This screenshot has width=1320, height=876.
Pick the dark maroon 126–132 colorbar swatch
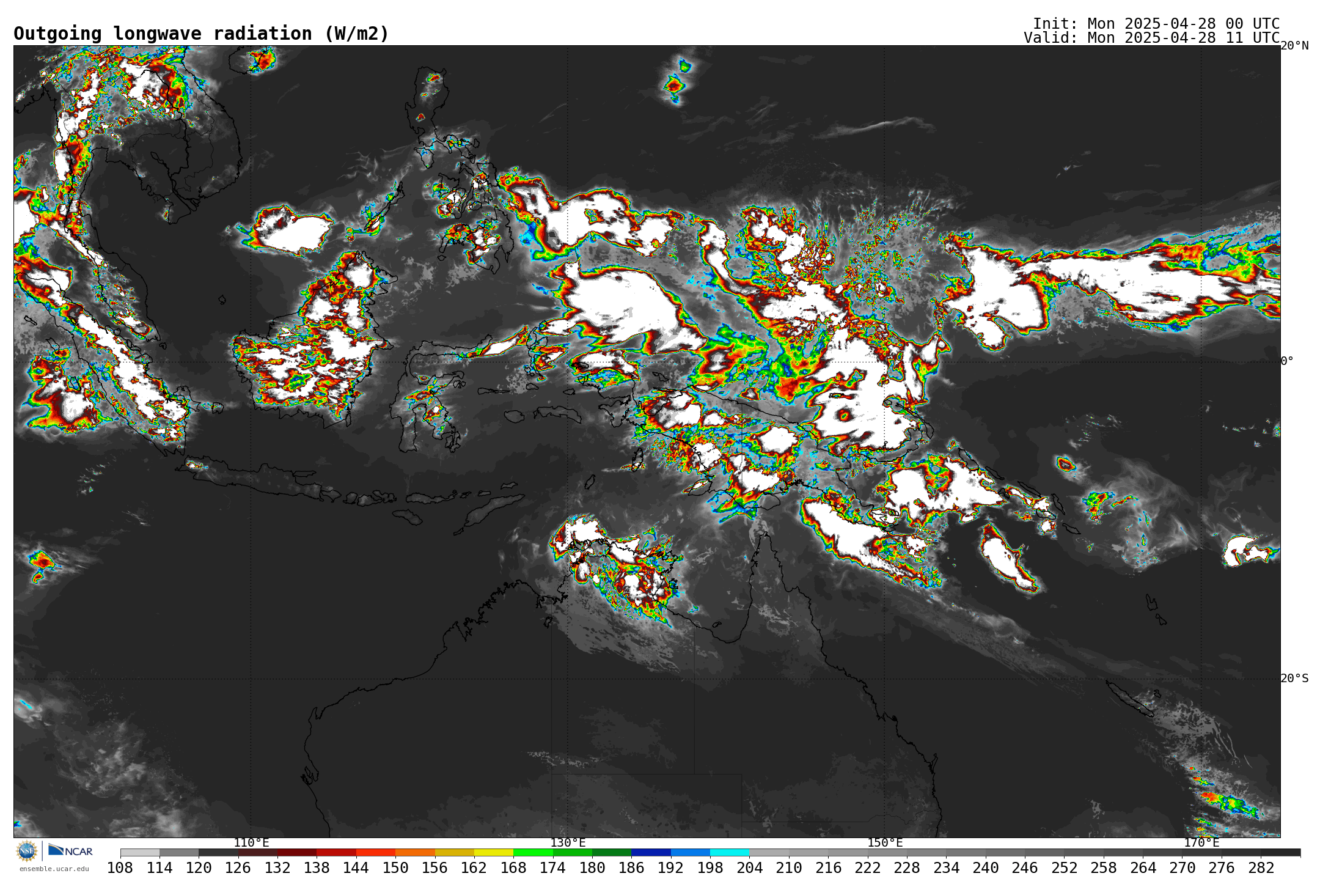point(258,852)
